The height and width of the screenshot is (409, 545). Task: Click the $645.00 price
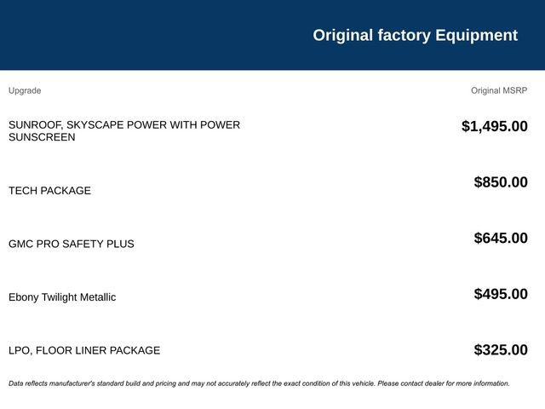[x=501, y=238]
